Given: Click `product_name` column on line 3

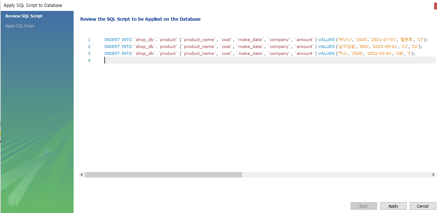Looking at the screenshot, I should 199,53.
